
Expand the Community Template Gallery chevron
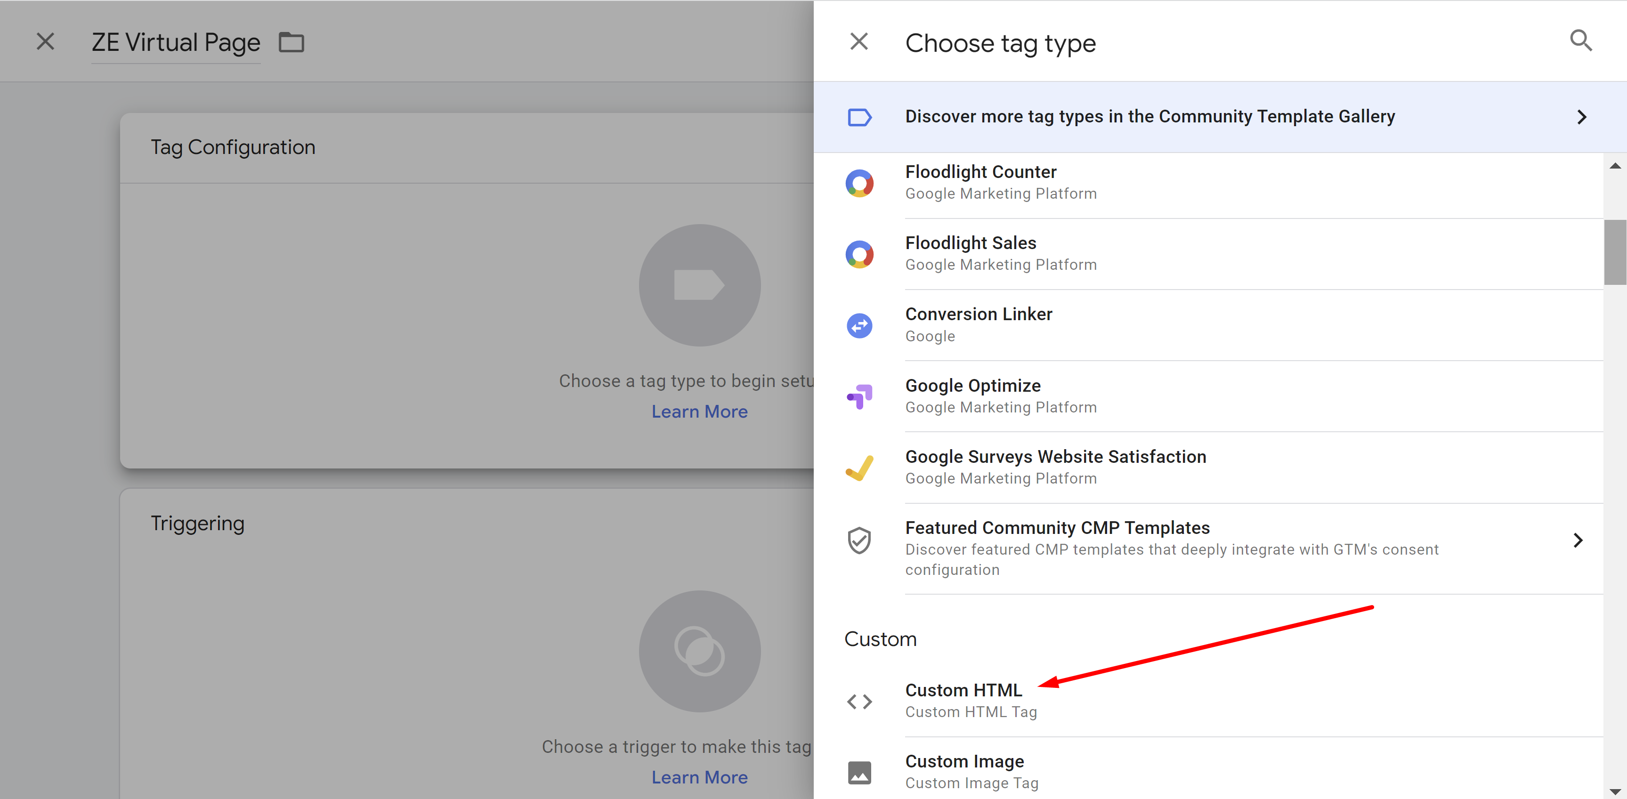click(x=1581, y=118)
